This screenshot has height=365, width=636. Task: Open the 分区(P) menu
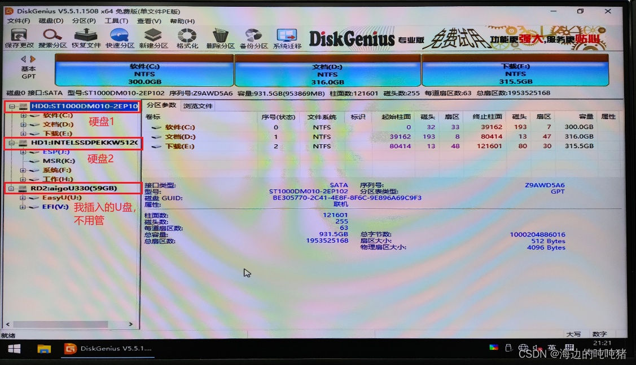point(84,21)
